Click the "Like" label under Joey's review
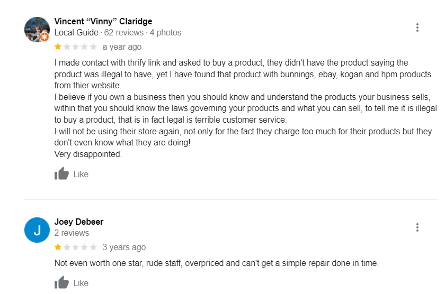Viewport: 445px width, 294px height. [81, 283]
